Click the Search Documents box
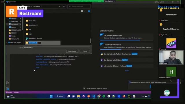185x104 pixels. pyautogui.click(x=79, y=6)
